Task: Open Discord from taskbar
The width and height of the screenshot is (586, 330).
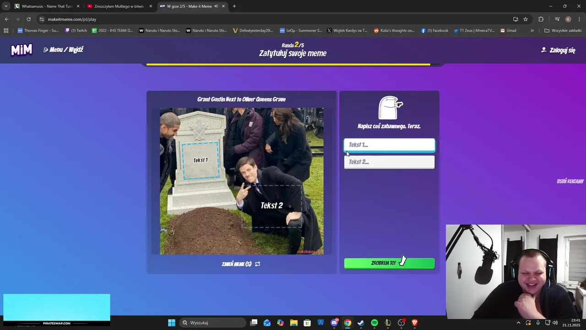Action: 334,323
